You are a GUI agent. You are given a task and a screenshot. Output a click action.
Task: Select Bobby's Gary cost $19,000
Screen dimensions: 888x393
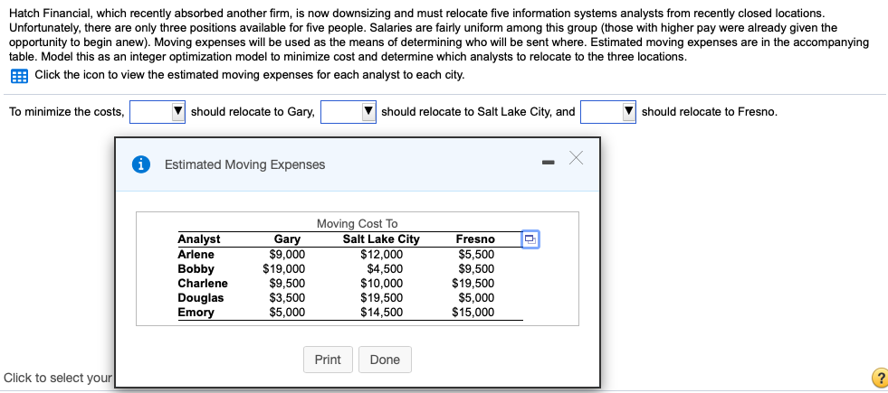[x=283, y=268]
